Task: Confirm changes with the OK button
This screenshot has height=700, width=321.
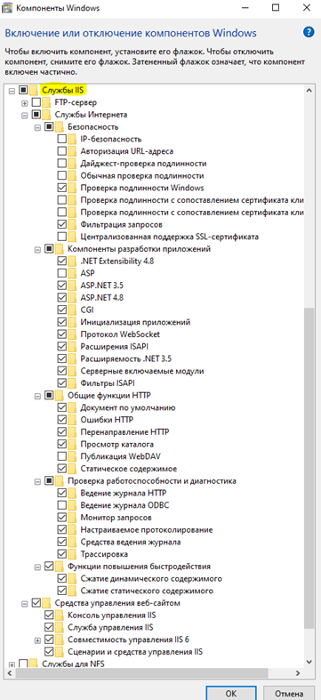Action: pos(230,693)
